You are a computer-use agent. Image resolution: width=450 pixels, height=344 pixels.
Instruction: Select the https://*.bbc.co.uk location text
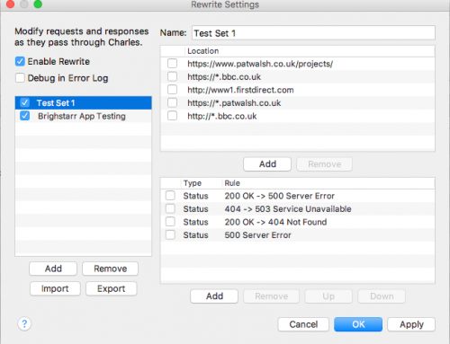tap(224, 77)
